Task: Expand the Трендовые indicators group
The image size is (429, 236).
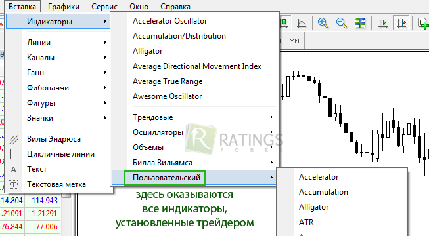Action: [x=195, y=117]
